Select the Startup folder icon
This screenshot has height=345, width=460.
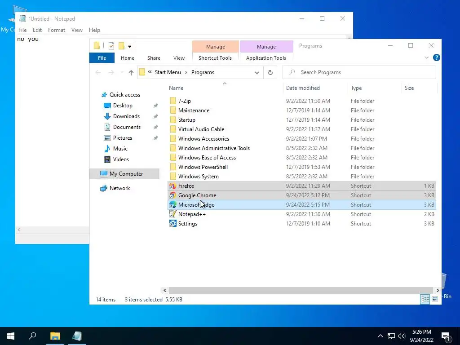coord(173,119)
